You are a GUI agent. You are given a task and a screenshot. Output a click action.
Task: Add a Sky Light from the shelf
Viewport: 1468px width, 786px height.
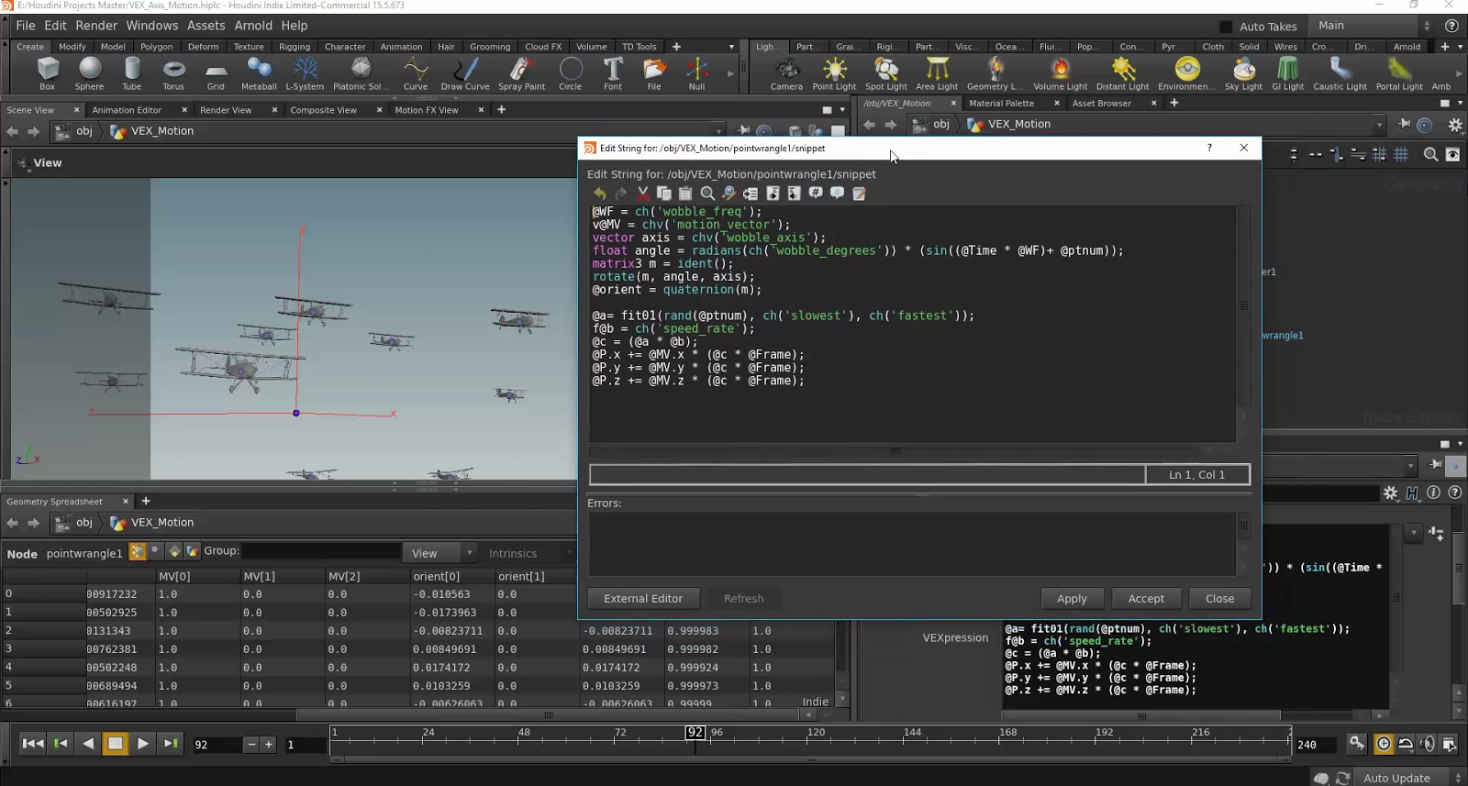point(1243,73)
